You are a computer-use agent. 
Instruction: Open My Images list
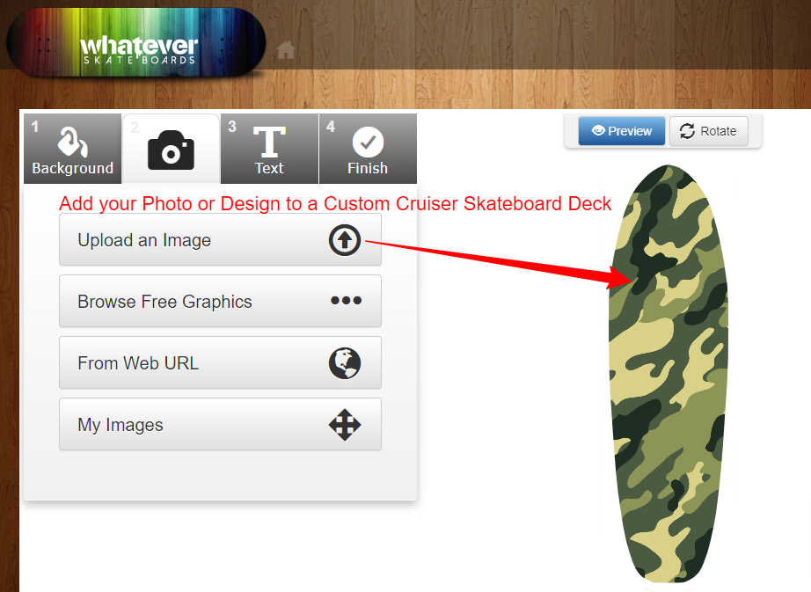pyautogui.click(x=220, y=425)
